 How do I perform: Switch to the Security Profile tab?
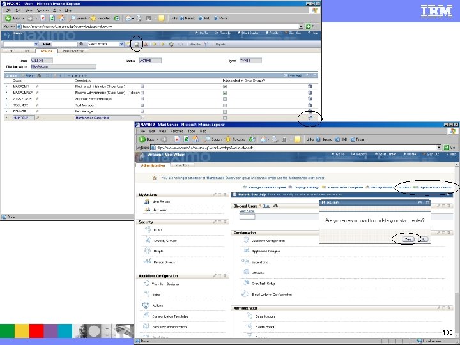point(73,51)
